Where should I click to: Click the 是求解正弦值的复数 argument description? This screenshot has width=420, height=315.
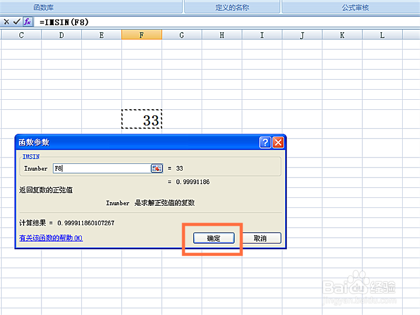coord(164,203)
